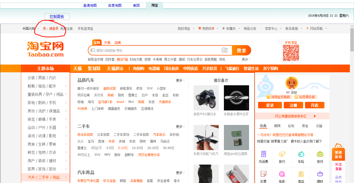
Task: Expand the 网站导航 dropdown arrow
Action: 326,29
